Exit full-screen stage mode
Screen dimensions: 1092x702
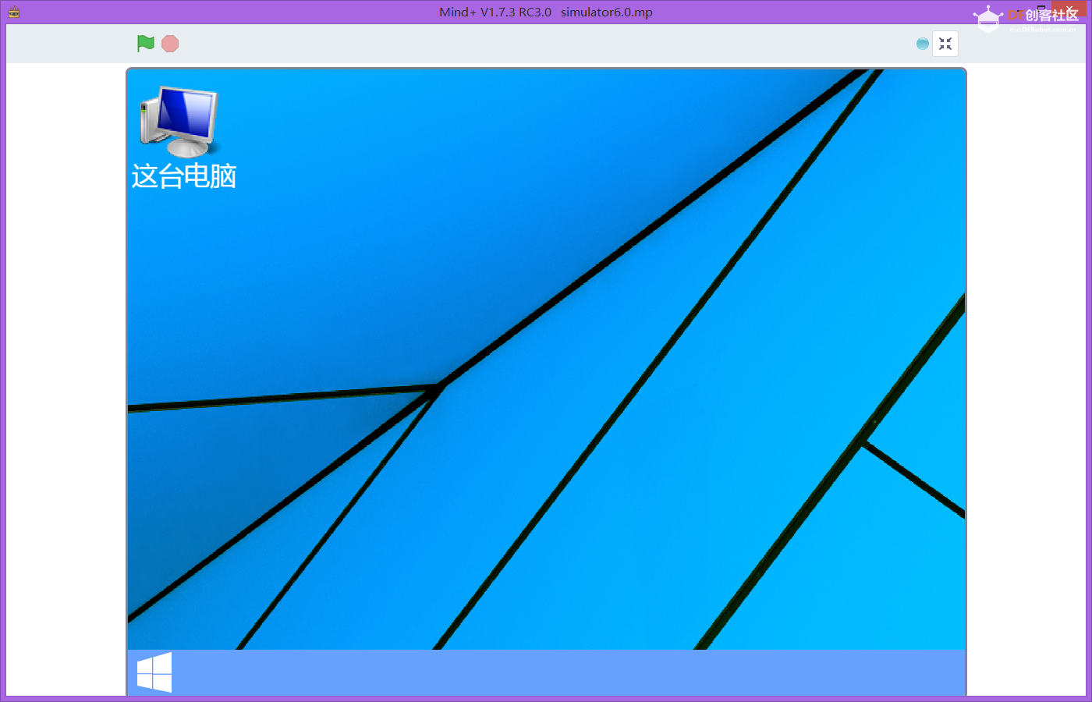[x=945, y=44]
